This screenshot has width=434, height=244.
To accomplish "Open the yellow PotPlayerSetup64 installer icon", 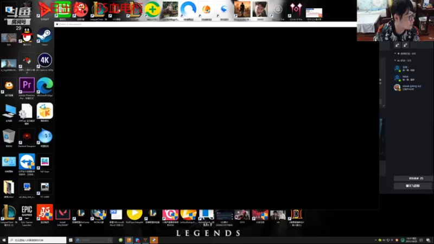I will [135, 216].
